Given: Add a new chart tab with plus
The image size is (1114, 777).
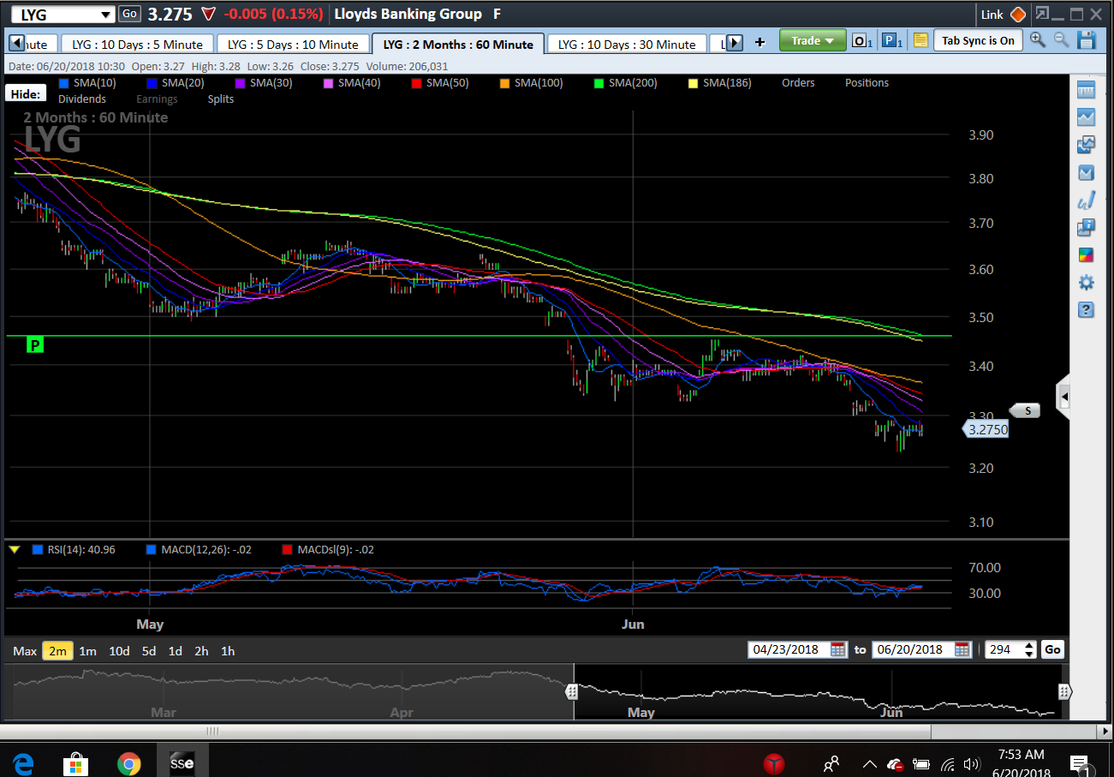Looking at the screenshot, I should click(x=760, y=42).
